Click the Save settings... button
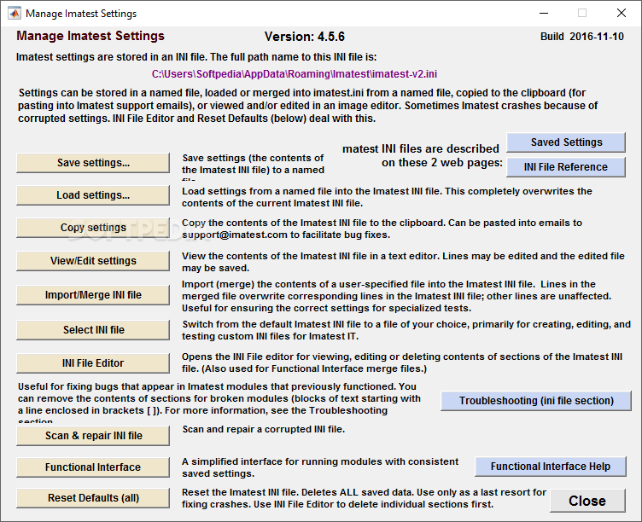This screenshot has width=642, height=522. pos(93,163)
